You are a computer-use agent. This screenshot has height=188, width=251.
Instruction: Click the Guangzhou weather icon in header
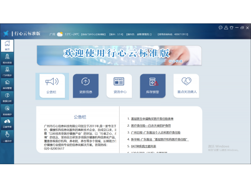[x=60, y=34]
